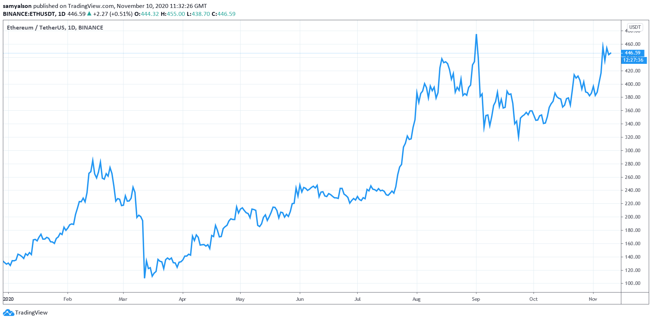Select the Mar label on time axis
Image resolution: width=652 pixels, height=321 pixels.
click(x=123, y=299)
